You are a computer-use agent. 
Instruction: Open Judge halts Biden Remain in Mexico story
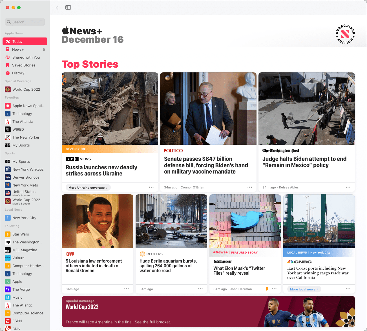click(x=304, y=162)
